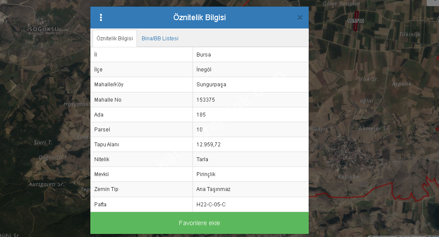Click the Nitelik value Tarla
Viewport: 439px width, 237px height.
coord(203,159)
